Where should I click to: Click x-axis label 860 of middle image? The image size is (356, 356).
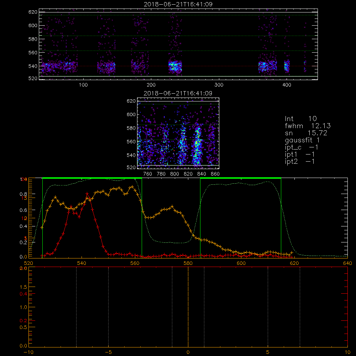click(215, 174)
